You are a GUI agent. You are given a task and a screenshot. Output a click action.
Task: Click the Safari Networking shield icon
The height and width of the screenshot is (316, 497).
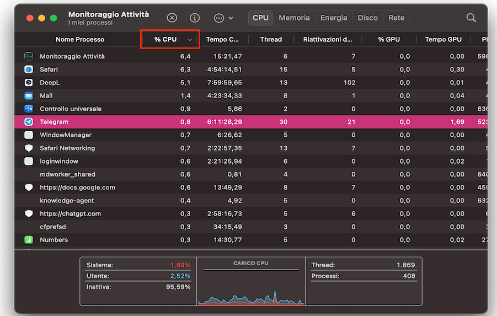point(29,148)
